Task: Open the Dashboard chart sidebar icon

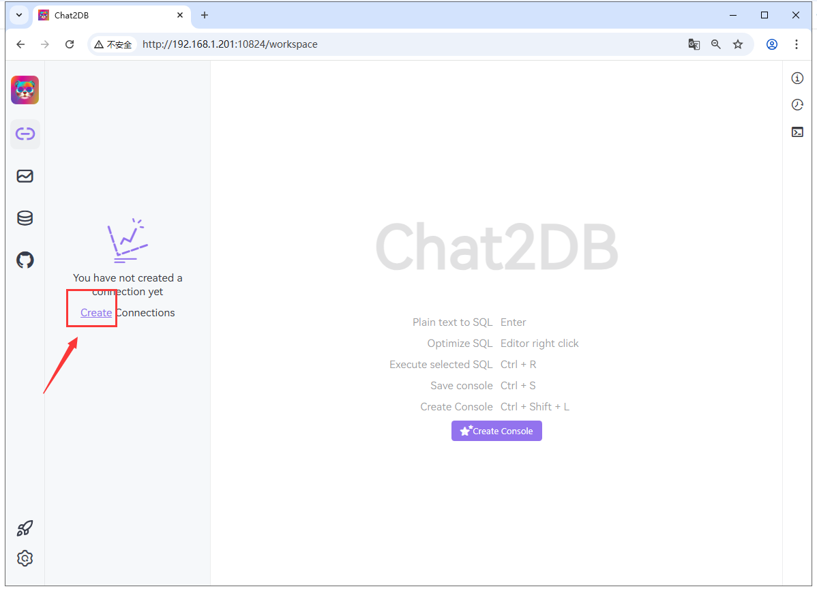Action: (x=25, y=176)
